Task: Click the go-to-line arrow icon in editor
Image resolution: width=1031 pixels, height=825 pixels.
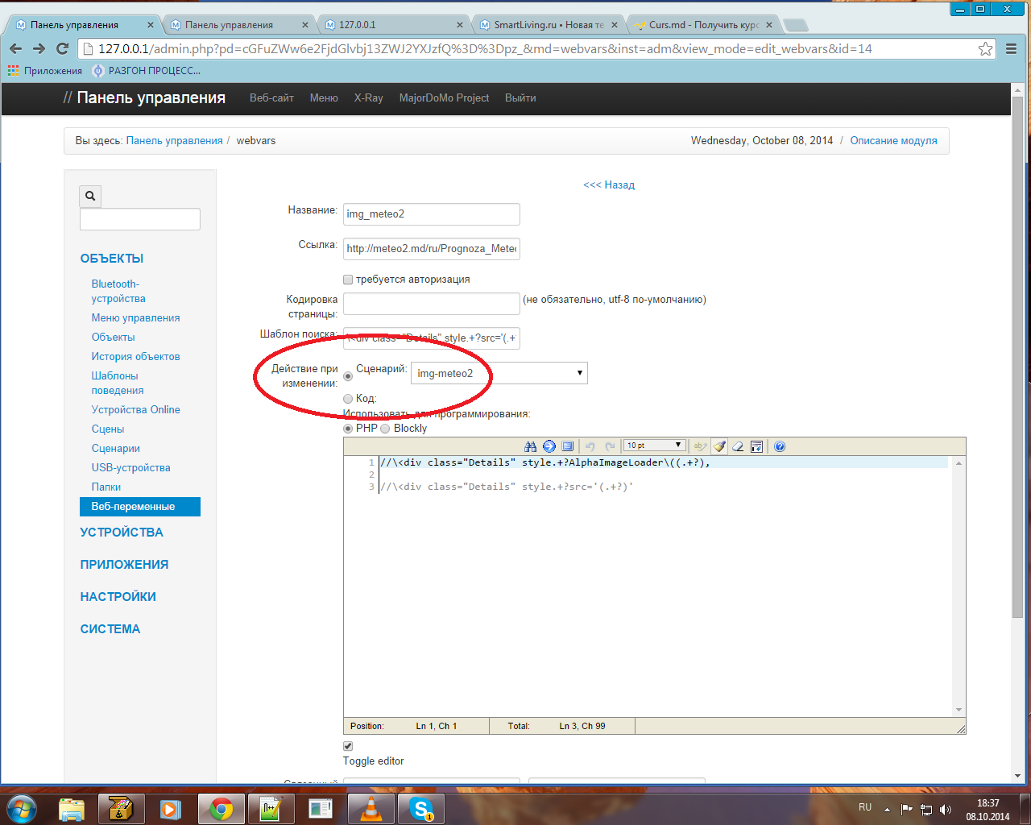Action: coord(549,446)
